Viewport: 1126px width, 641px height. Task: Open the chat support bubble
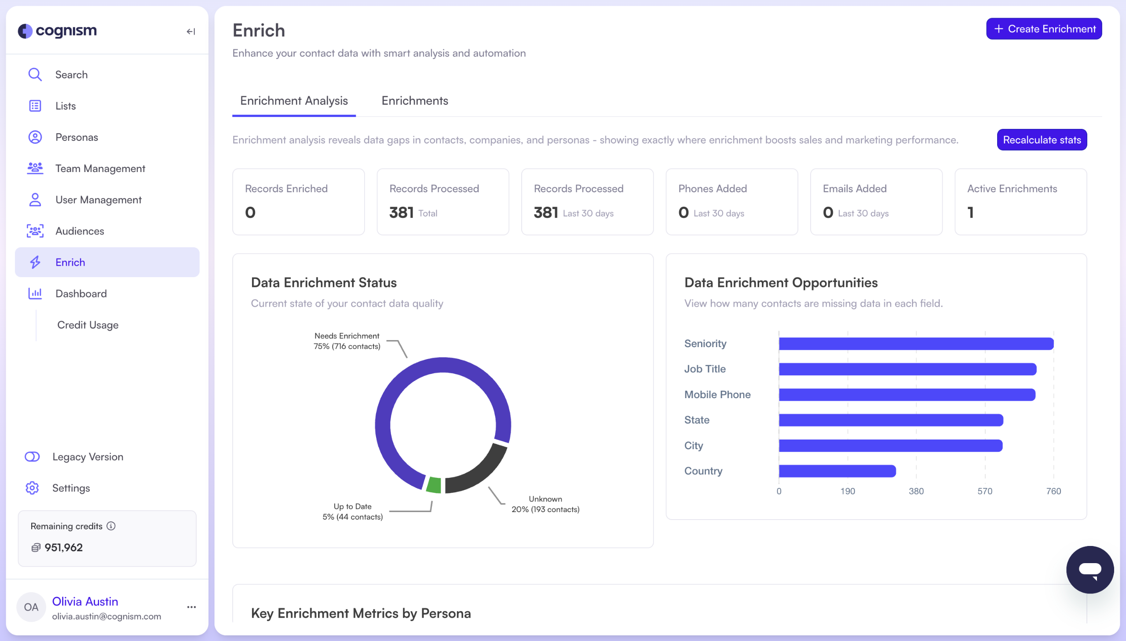[1089, 569]
